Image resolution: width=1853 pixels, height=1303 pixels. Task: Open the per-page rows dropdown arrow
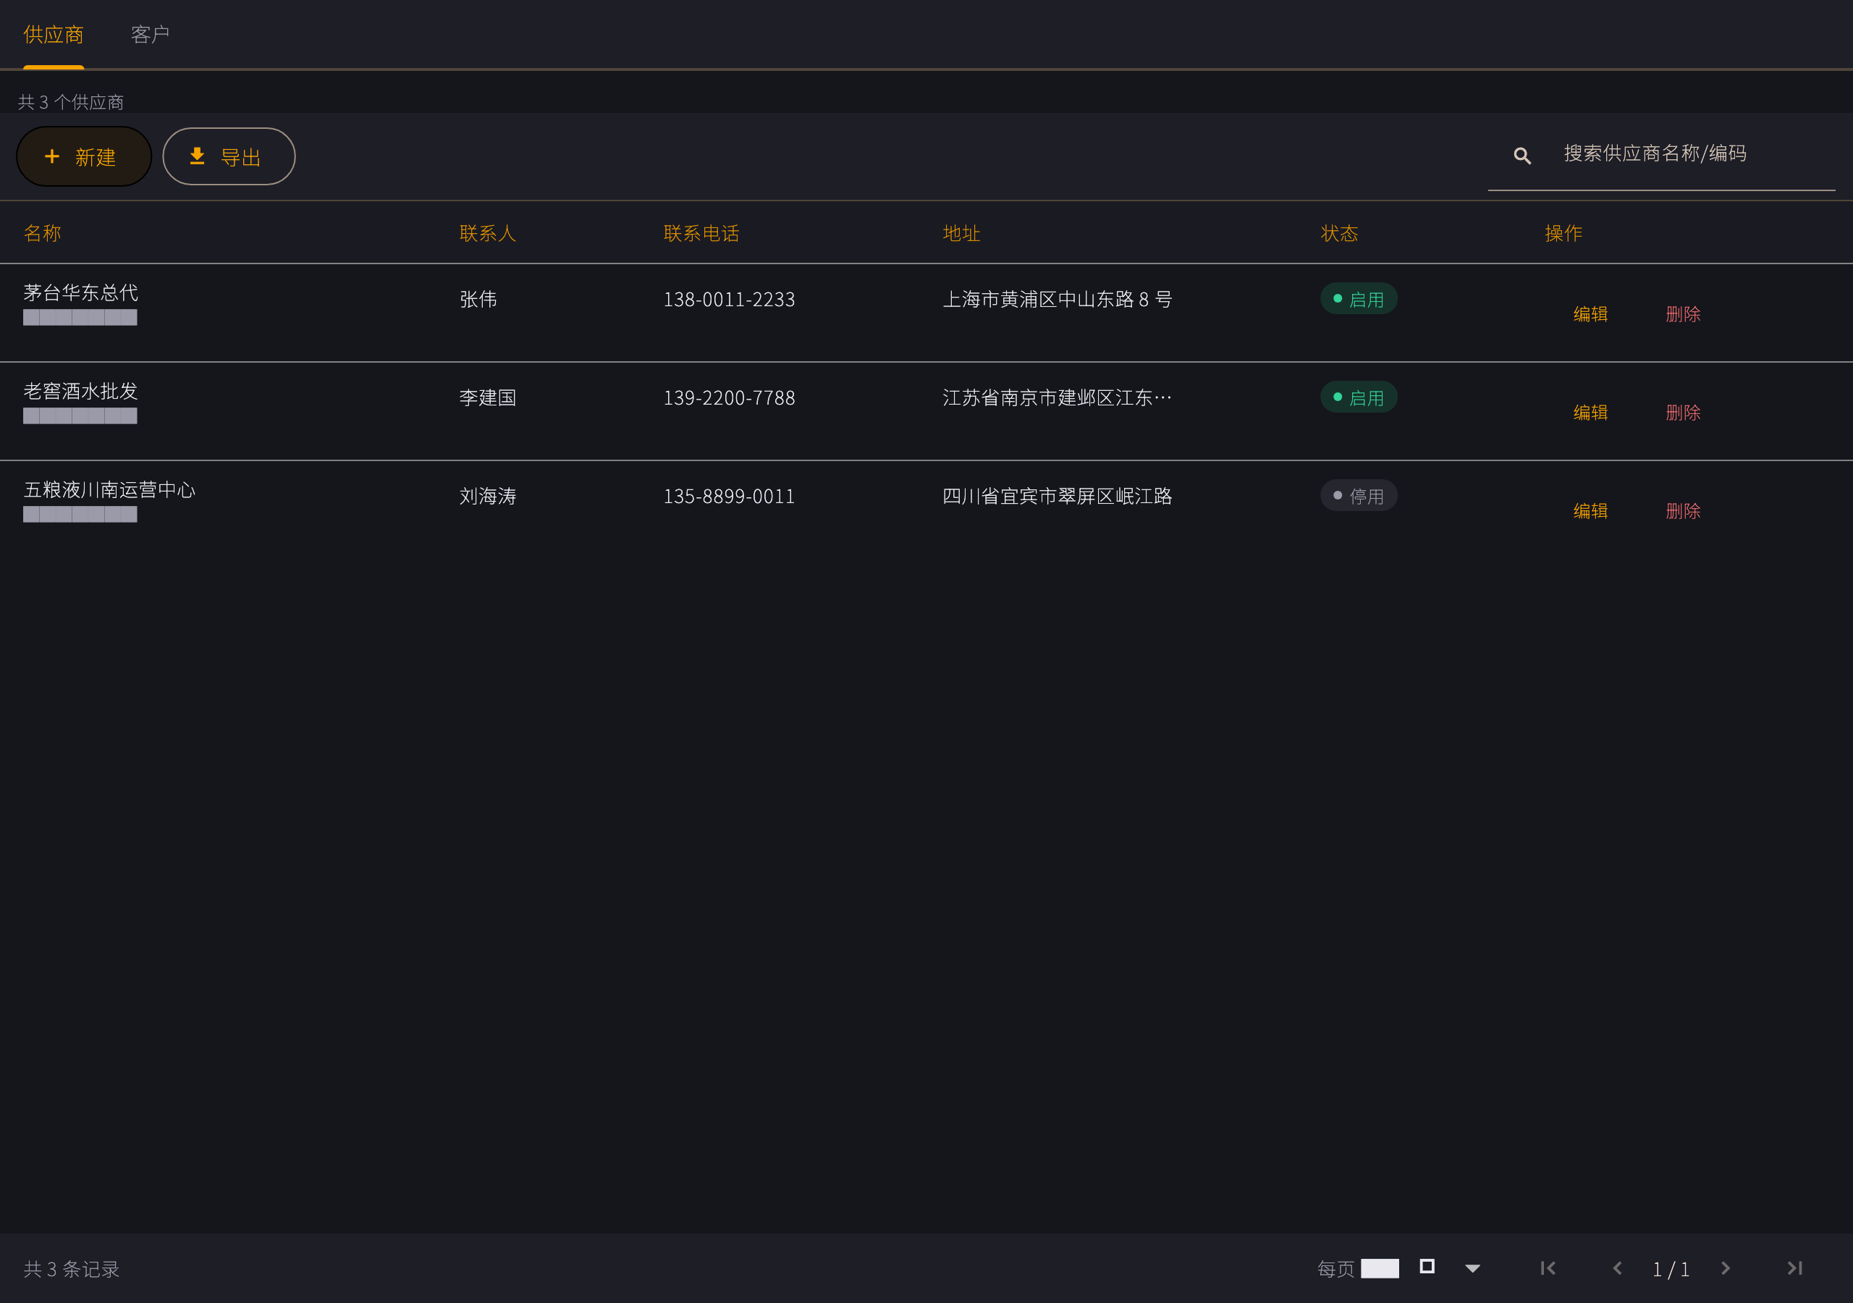coord(1473,1268)
